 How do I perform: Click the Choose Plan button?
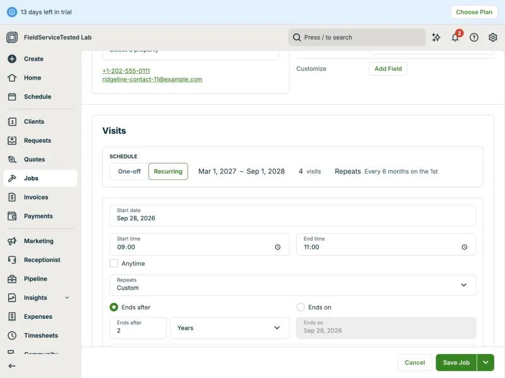(474, 12)
